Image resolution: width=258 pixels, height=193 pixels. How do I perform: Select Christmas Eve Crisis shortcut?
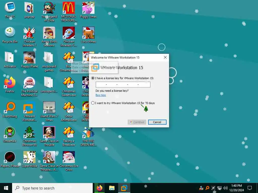[x=69, y=162]
